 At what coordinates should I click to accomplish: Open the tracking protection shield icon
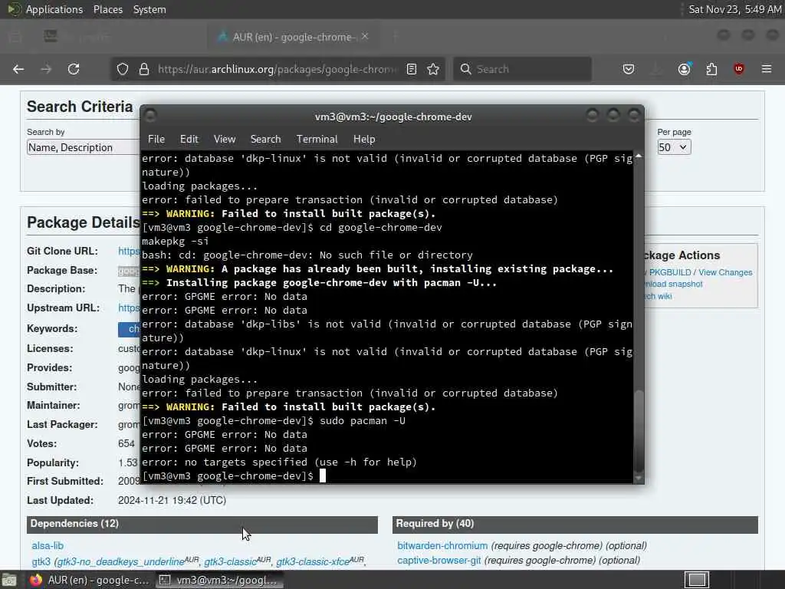tap(123, 69)
